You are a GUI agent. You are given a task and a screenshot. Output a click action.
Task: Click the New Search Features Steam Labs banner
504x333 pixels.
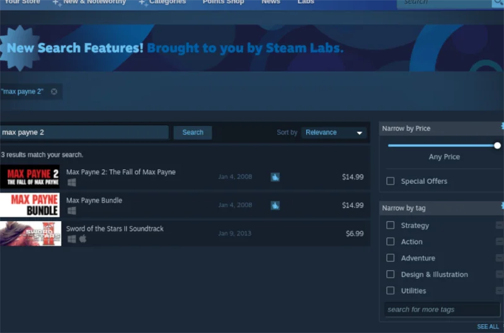[252, 48]
